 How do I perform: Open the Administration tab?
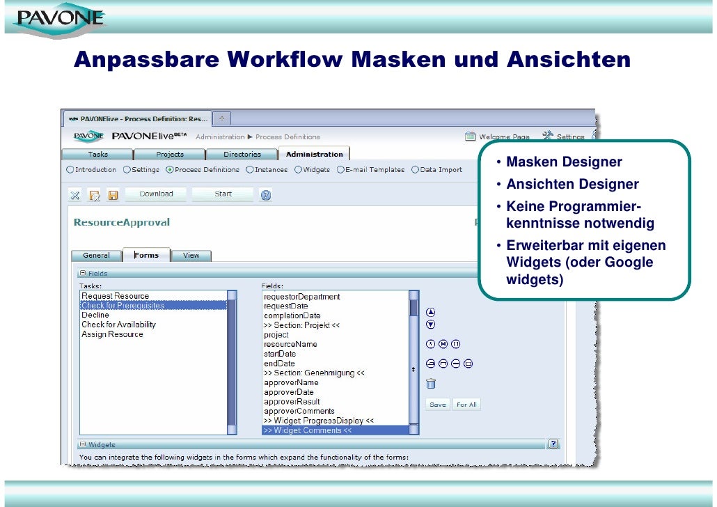tap(314, 154)
